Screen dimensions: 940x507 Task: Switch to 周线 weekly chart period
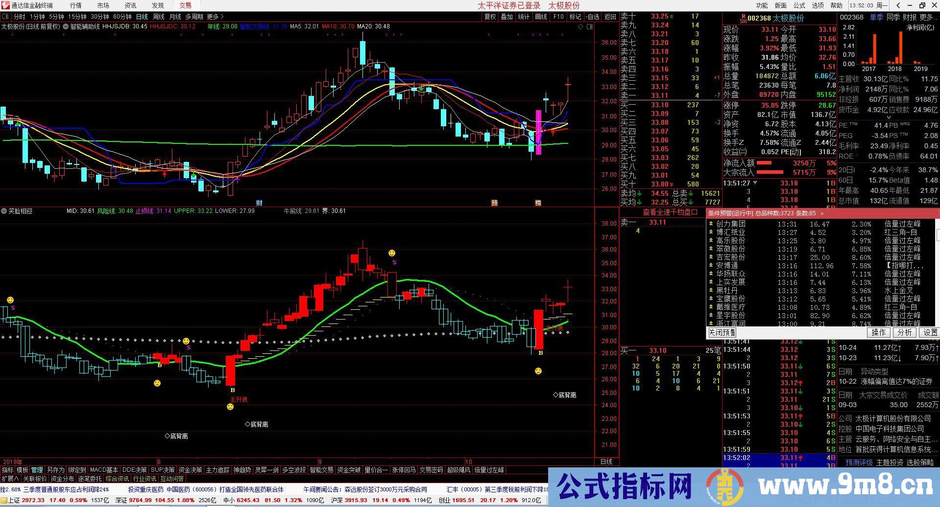coord(159,17)
